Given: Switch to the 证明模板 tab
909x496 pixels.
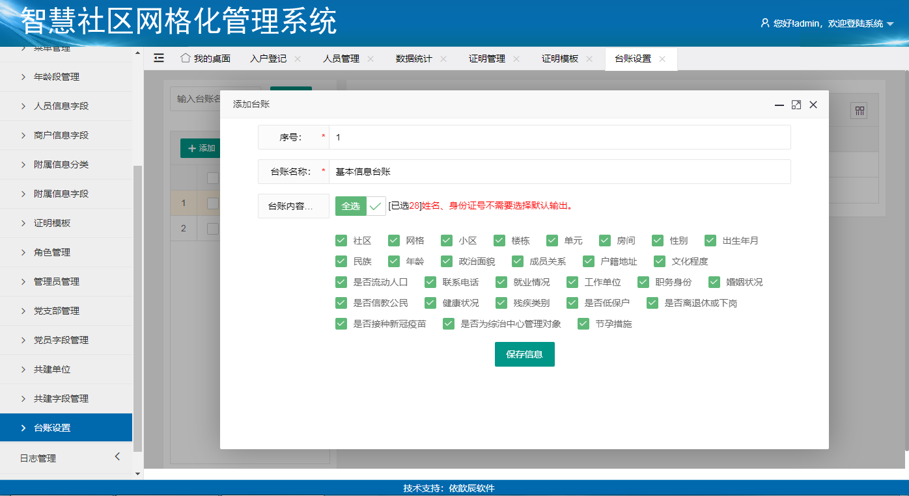Looking at the screenshot, I should click(x=560, y=59).
